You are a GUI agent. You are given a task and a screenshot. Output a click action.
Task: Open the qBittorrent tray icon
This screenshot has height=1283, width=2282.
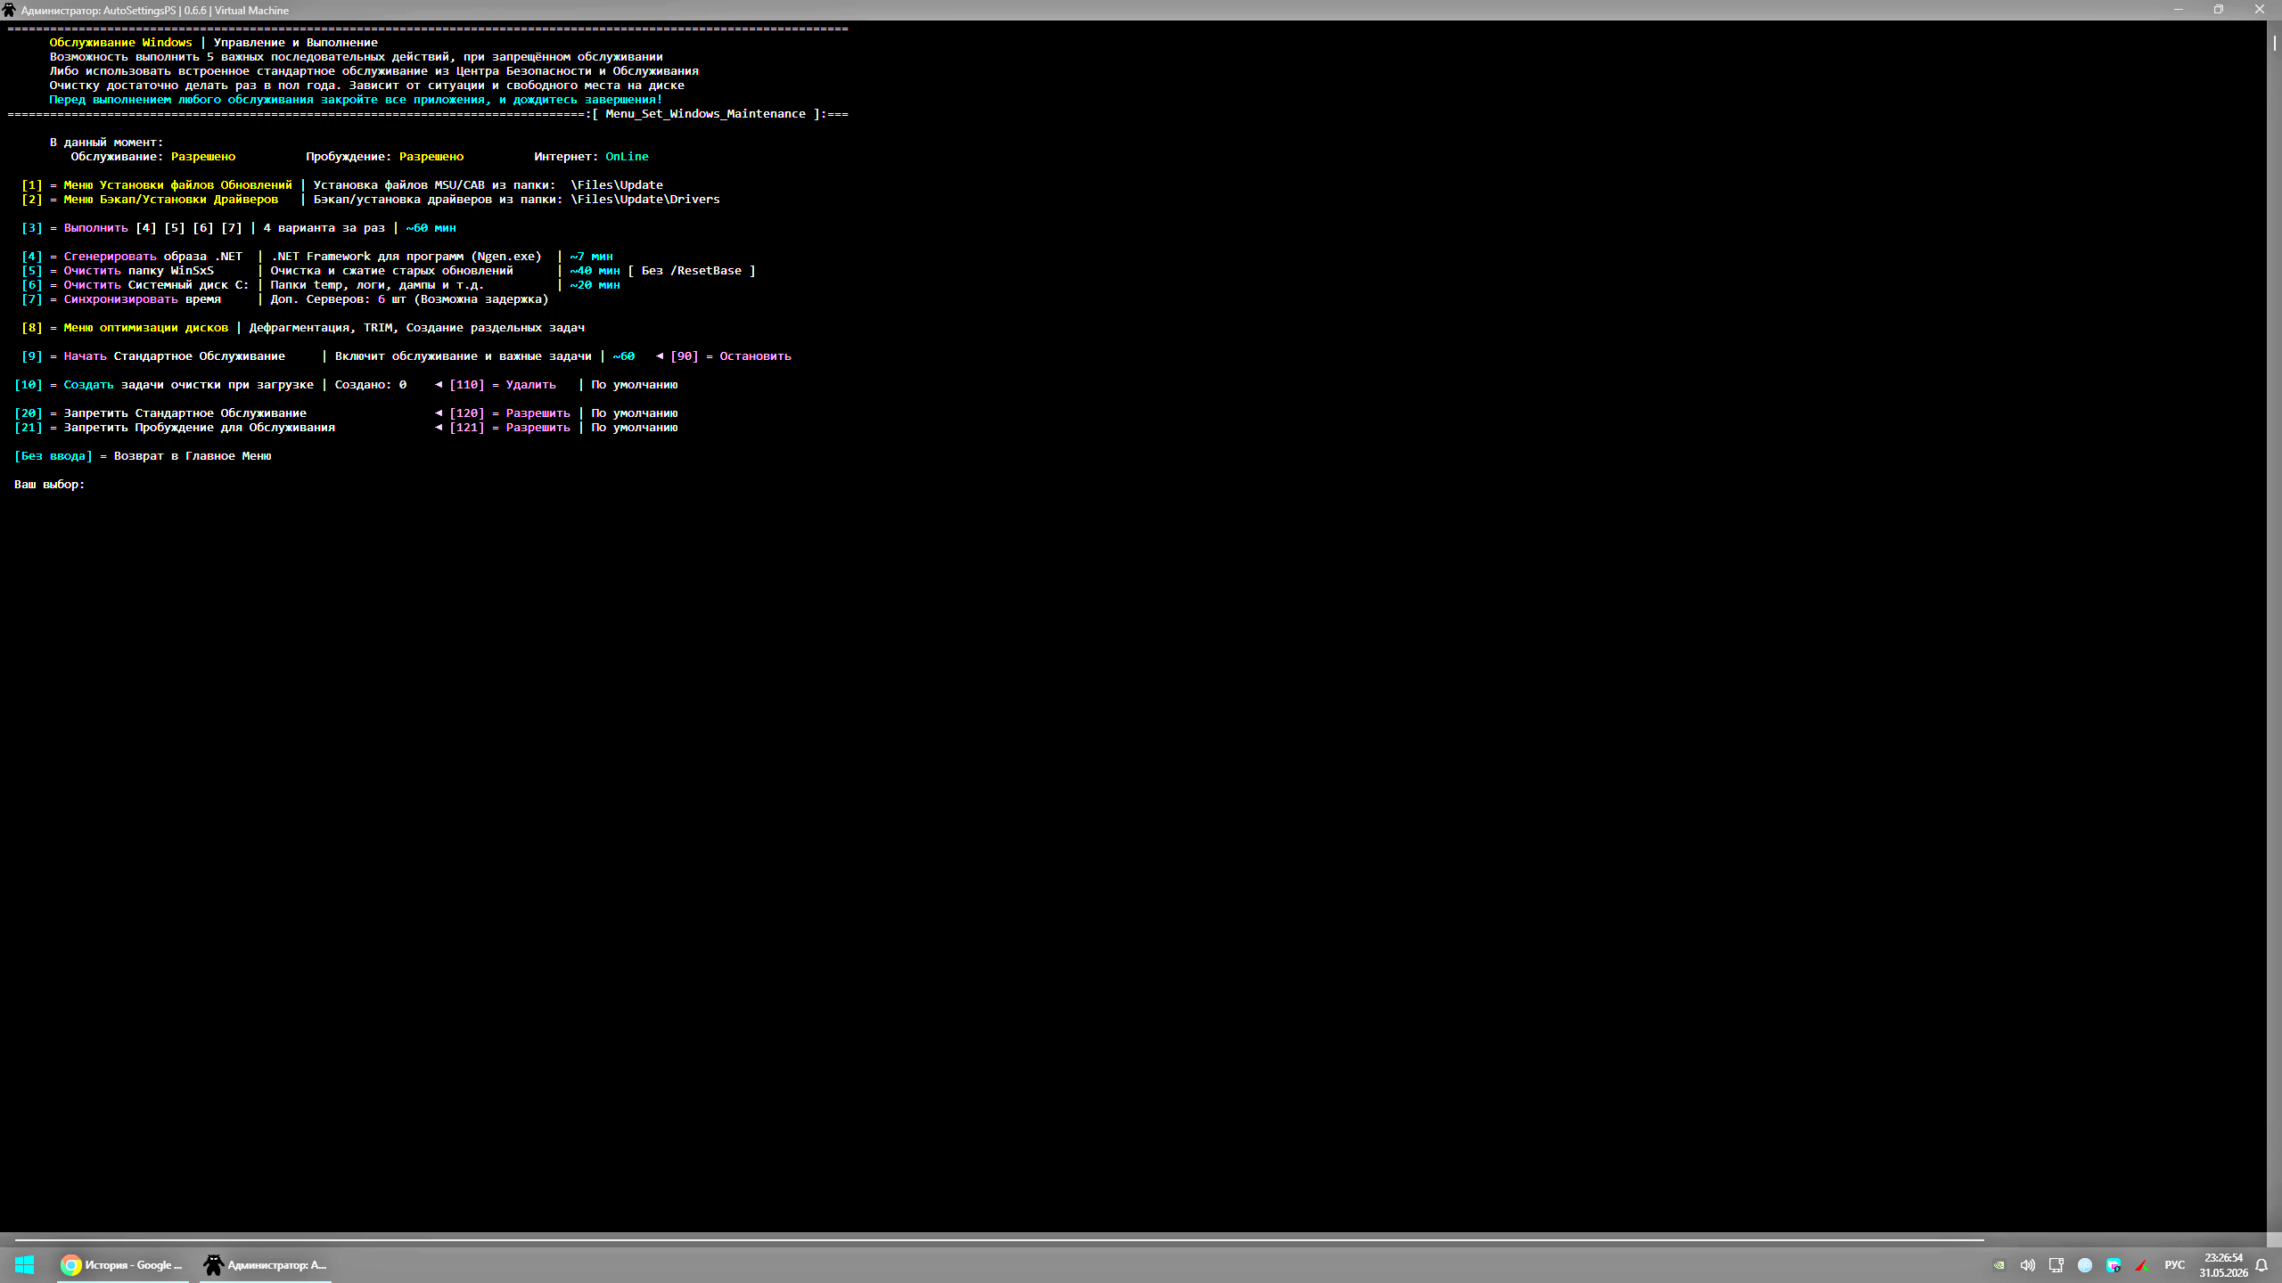point(2084,1265)
